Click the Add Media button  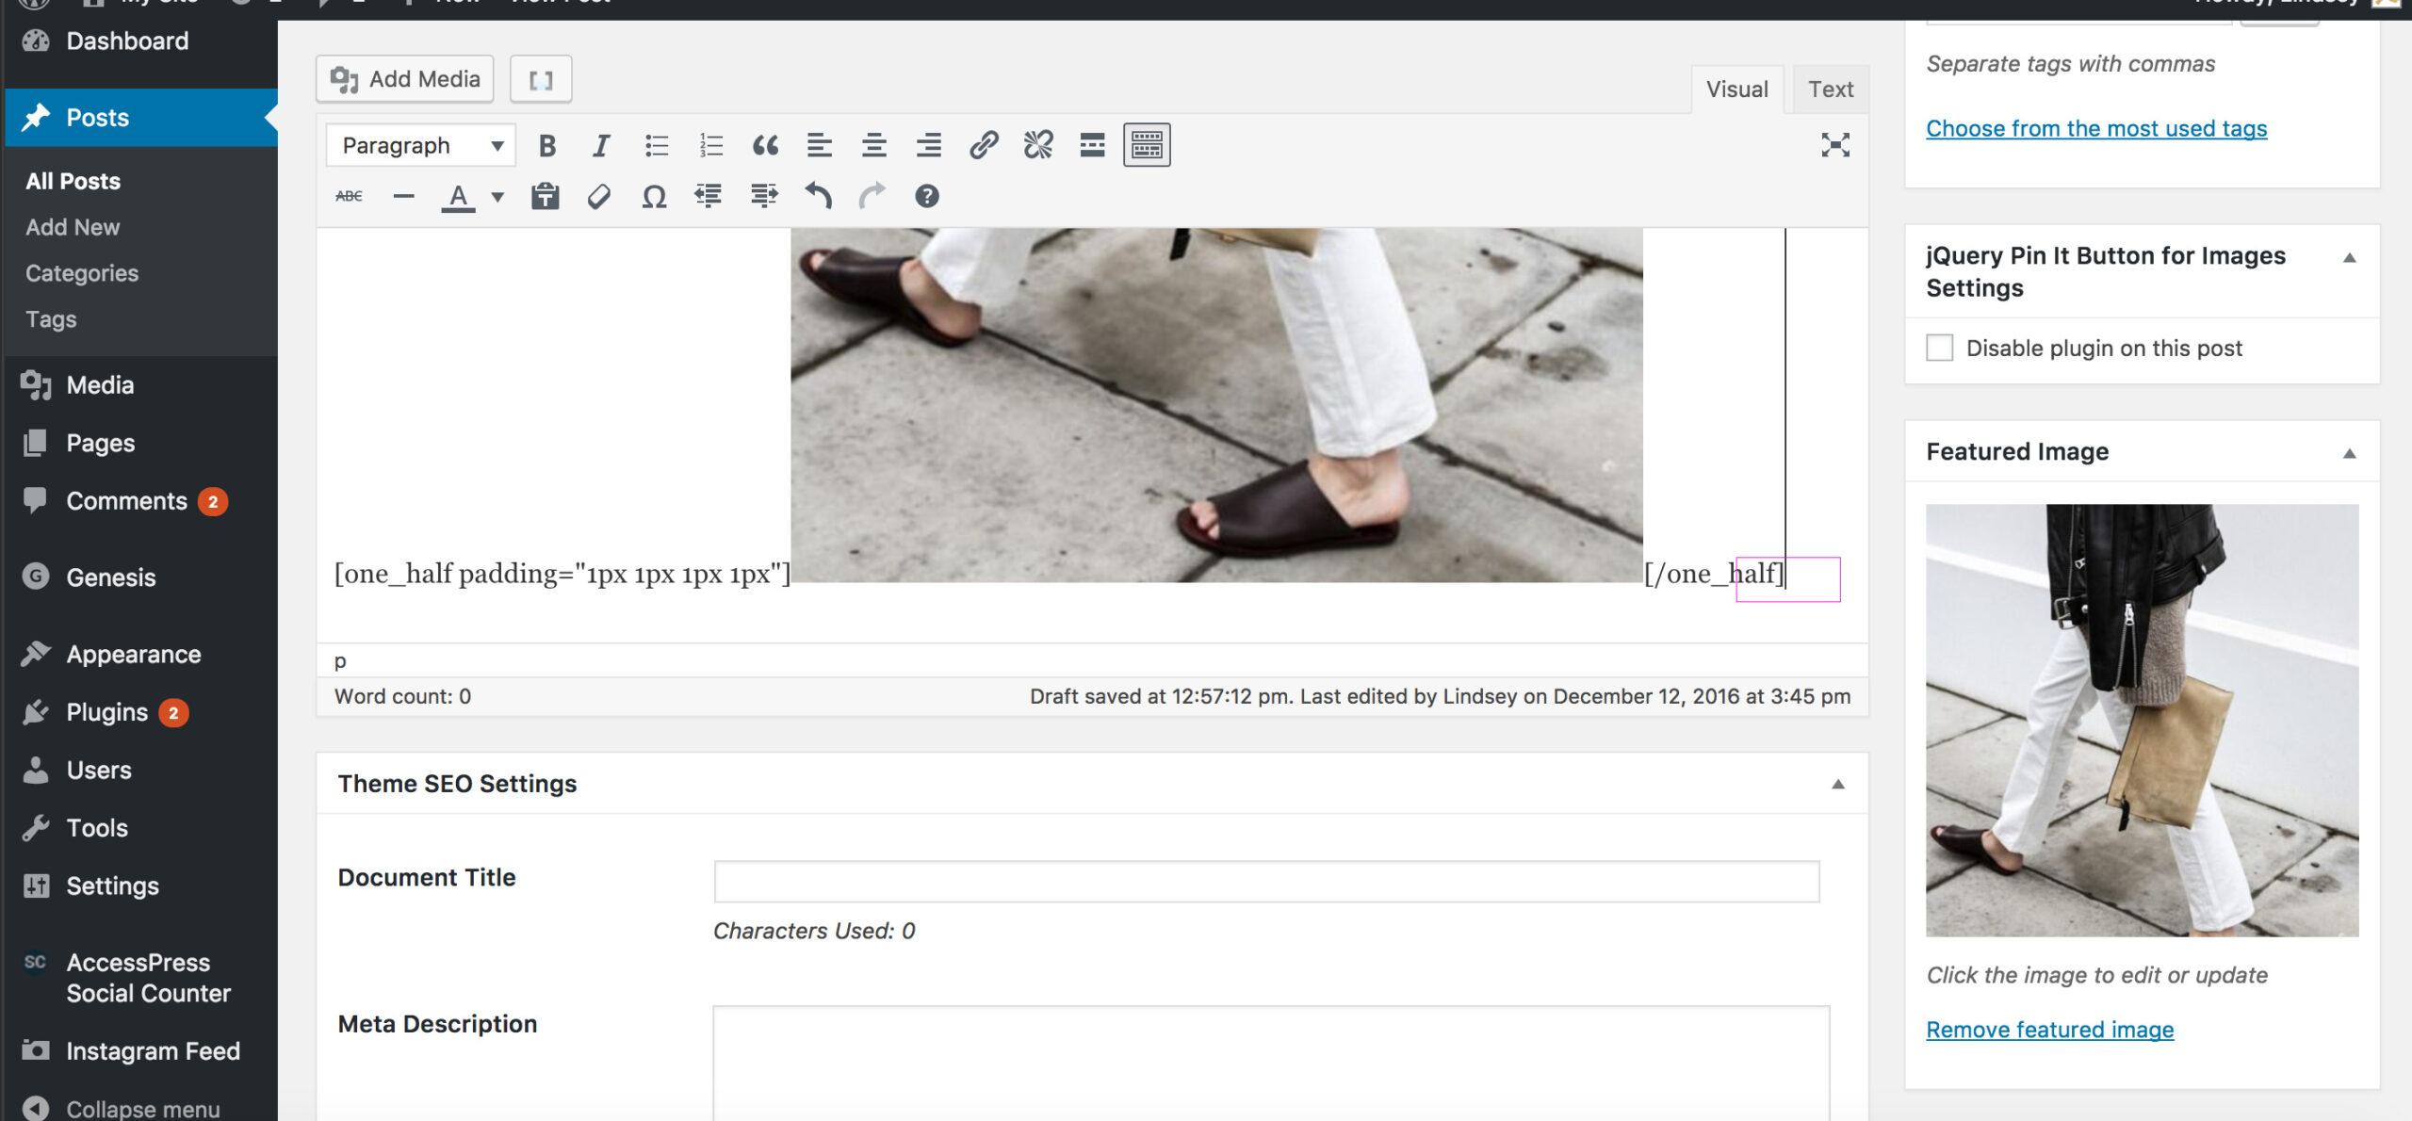click(405, 79)
